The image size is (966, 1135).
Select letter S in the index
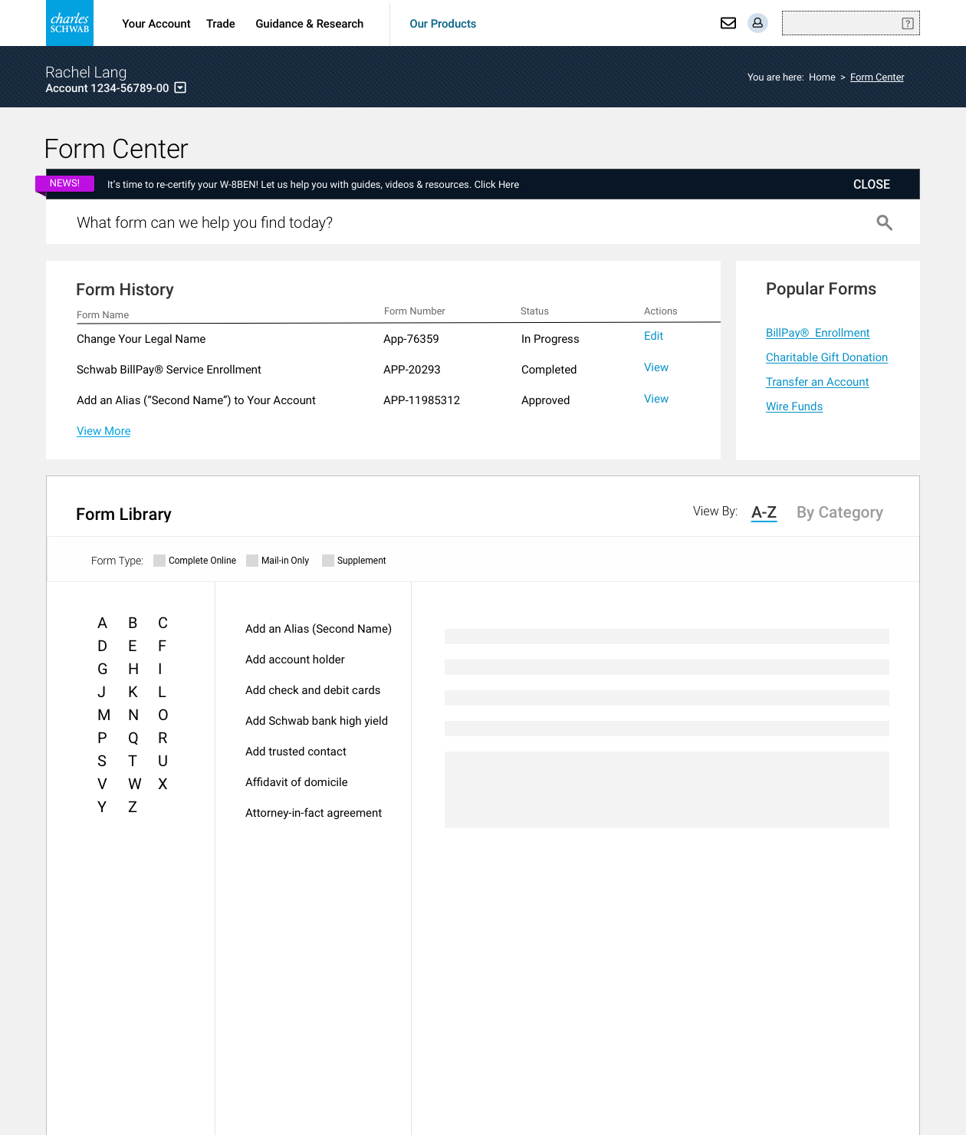(102, 761)
